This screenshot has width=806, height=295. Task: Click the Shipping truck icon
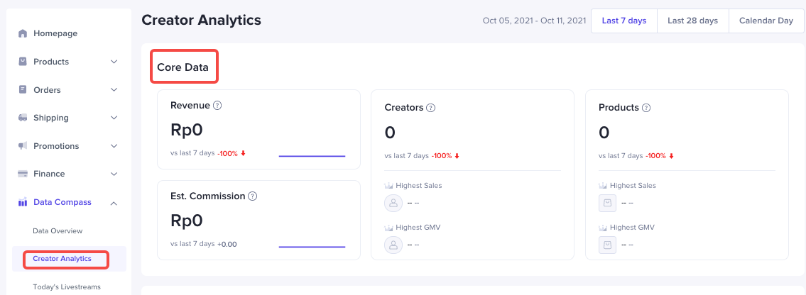click(x=23, y=118)
